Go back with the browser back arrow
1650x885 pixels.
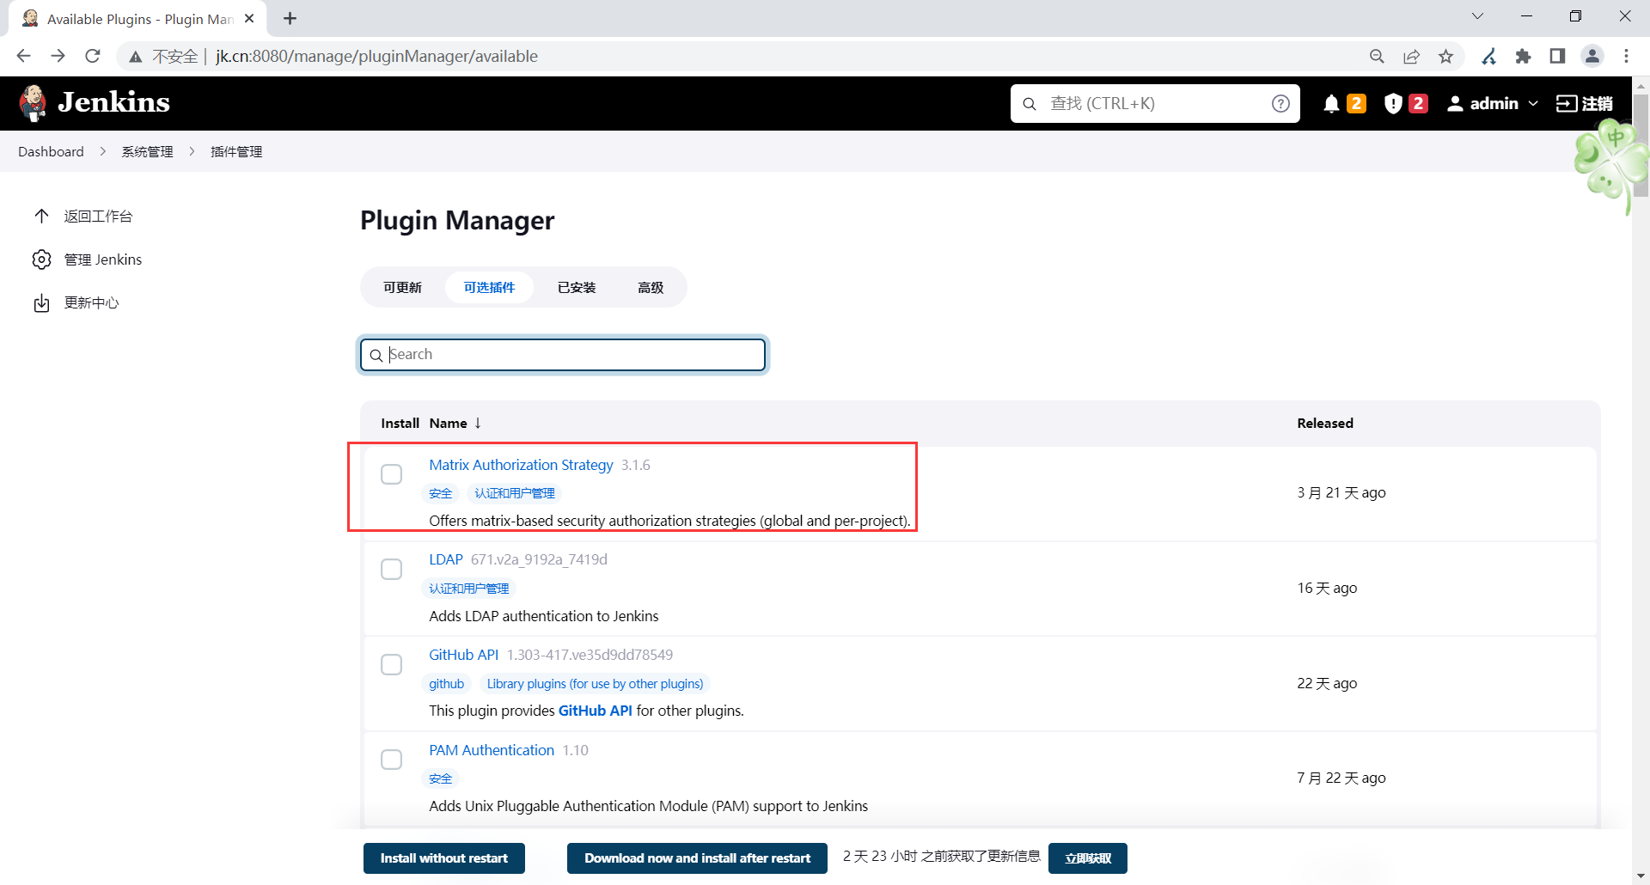coord(23,56)
